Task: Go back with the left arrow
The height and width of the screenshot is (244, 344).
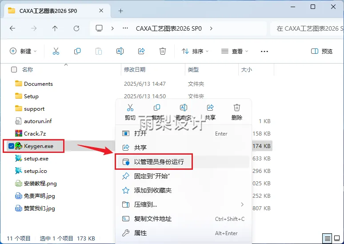Action: click(12, 28)
